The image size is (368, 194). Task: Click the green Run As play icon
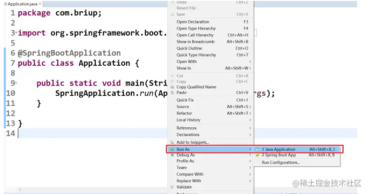[x=172, y=149]
